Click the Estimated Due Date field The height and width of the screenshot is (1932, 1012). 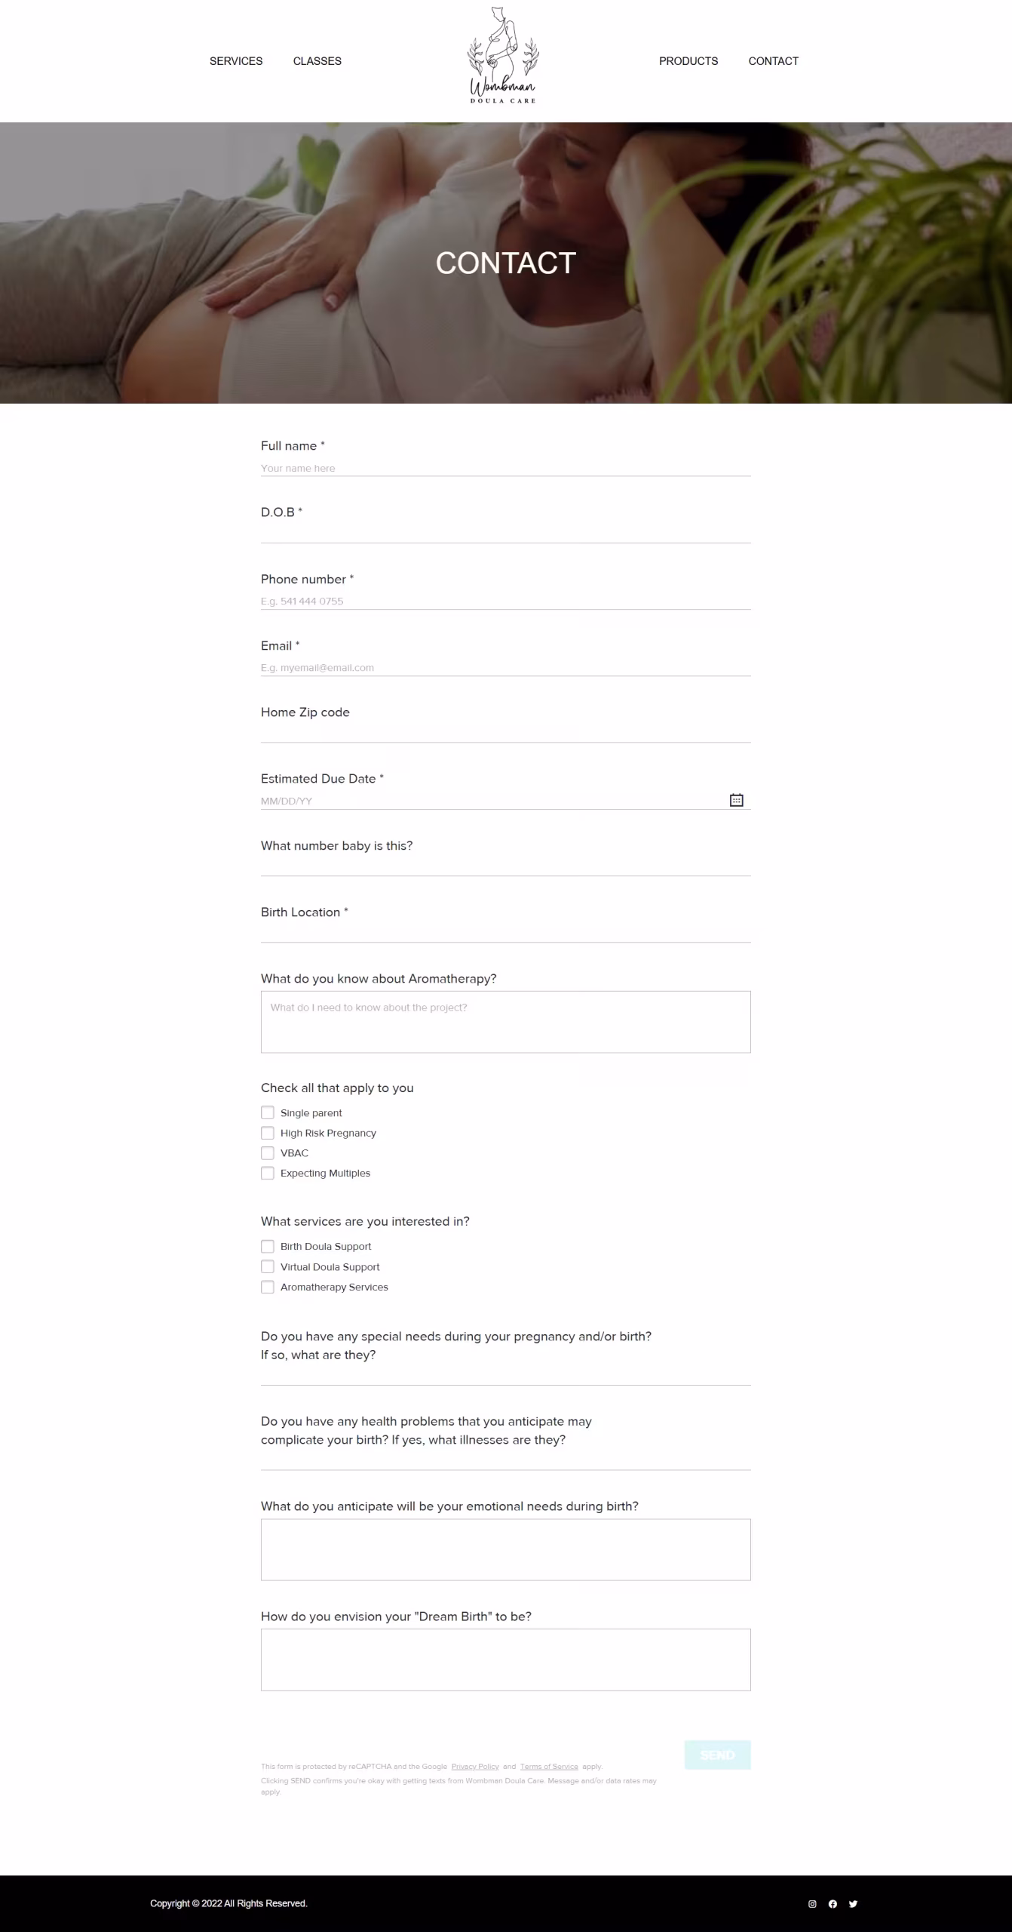(494, 801)
